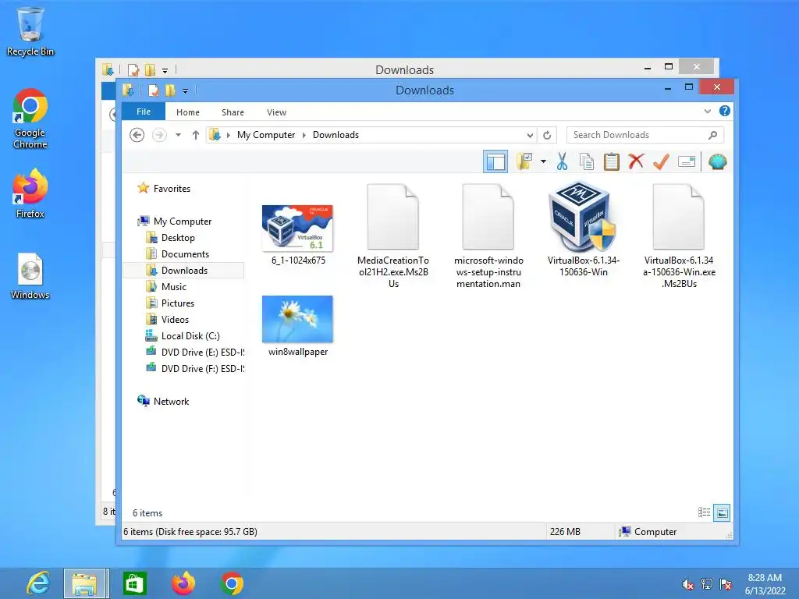Viewport: 799px width, 599px height.
Task: Select Network in the navigation pane
Action: point(171,402)
